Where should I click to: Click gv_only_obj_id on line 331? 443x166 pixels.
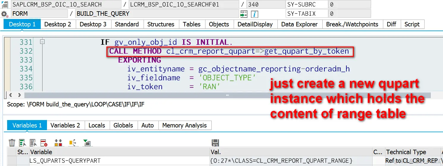tap(146, 42)
